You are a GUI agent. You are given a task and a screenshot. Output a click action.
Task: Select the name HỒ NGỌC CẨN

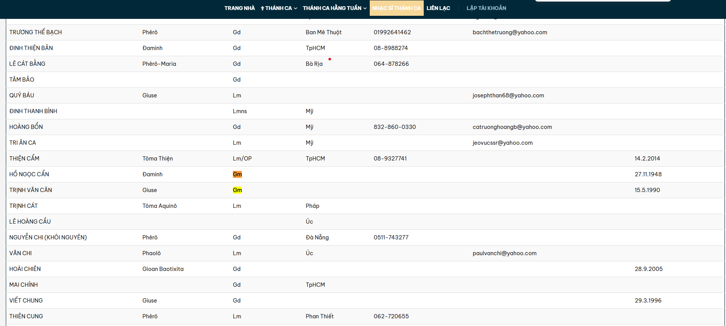(29, 174)
